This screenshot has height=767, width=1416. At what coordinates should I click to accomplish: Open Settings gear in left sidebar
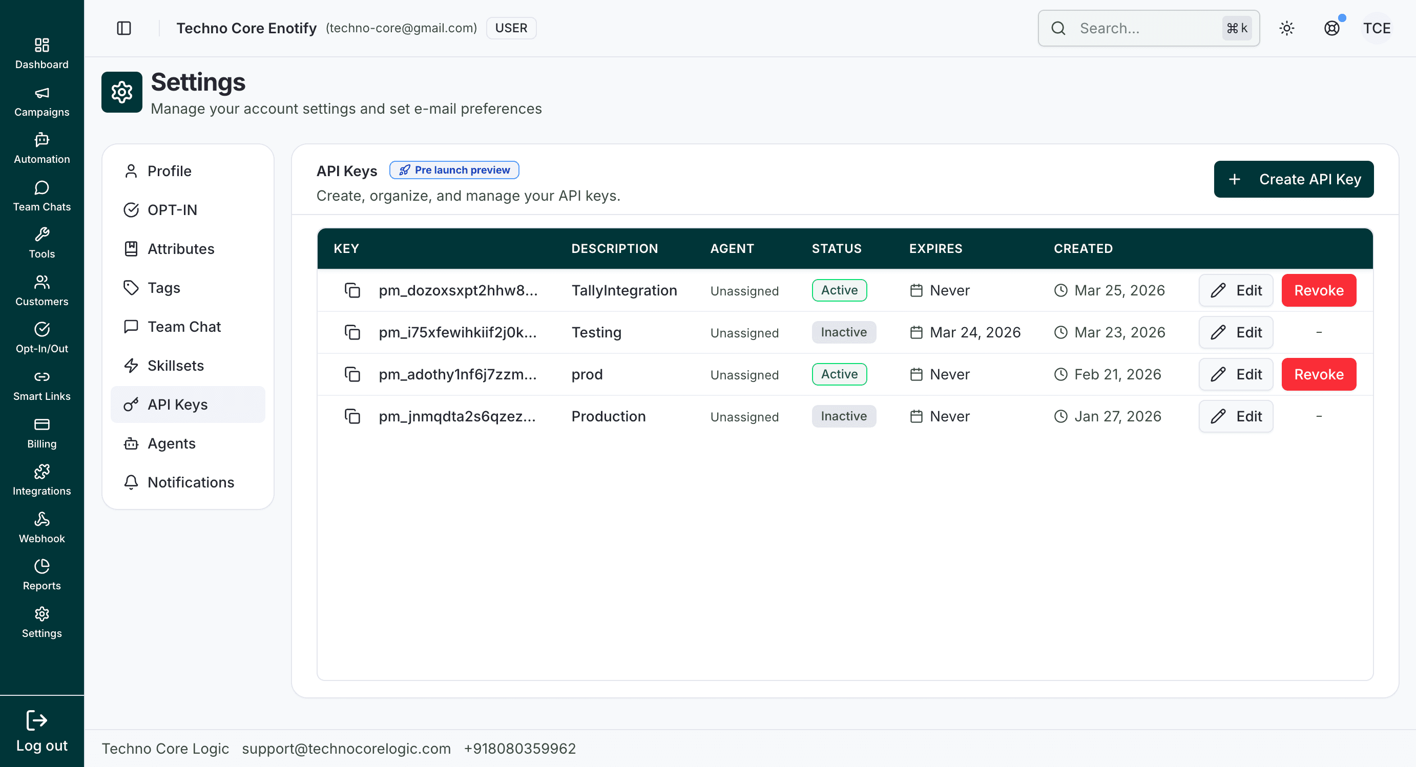click(42, 614)
